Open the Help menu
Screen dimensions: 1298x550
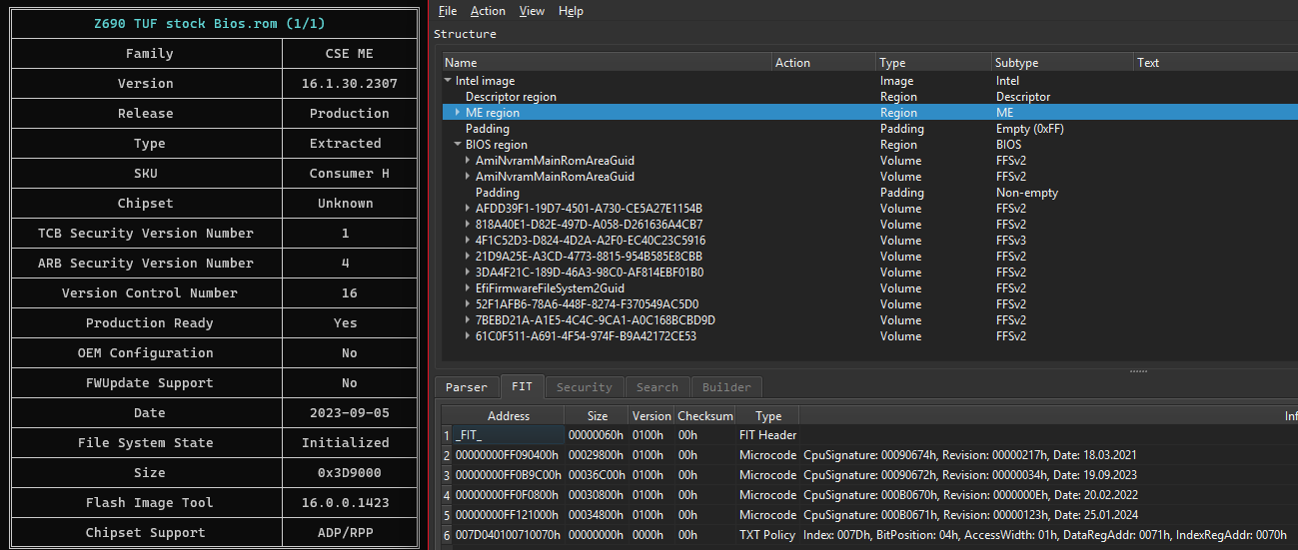pyautogui.click(x=571, y=11)
